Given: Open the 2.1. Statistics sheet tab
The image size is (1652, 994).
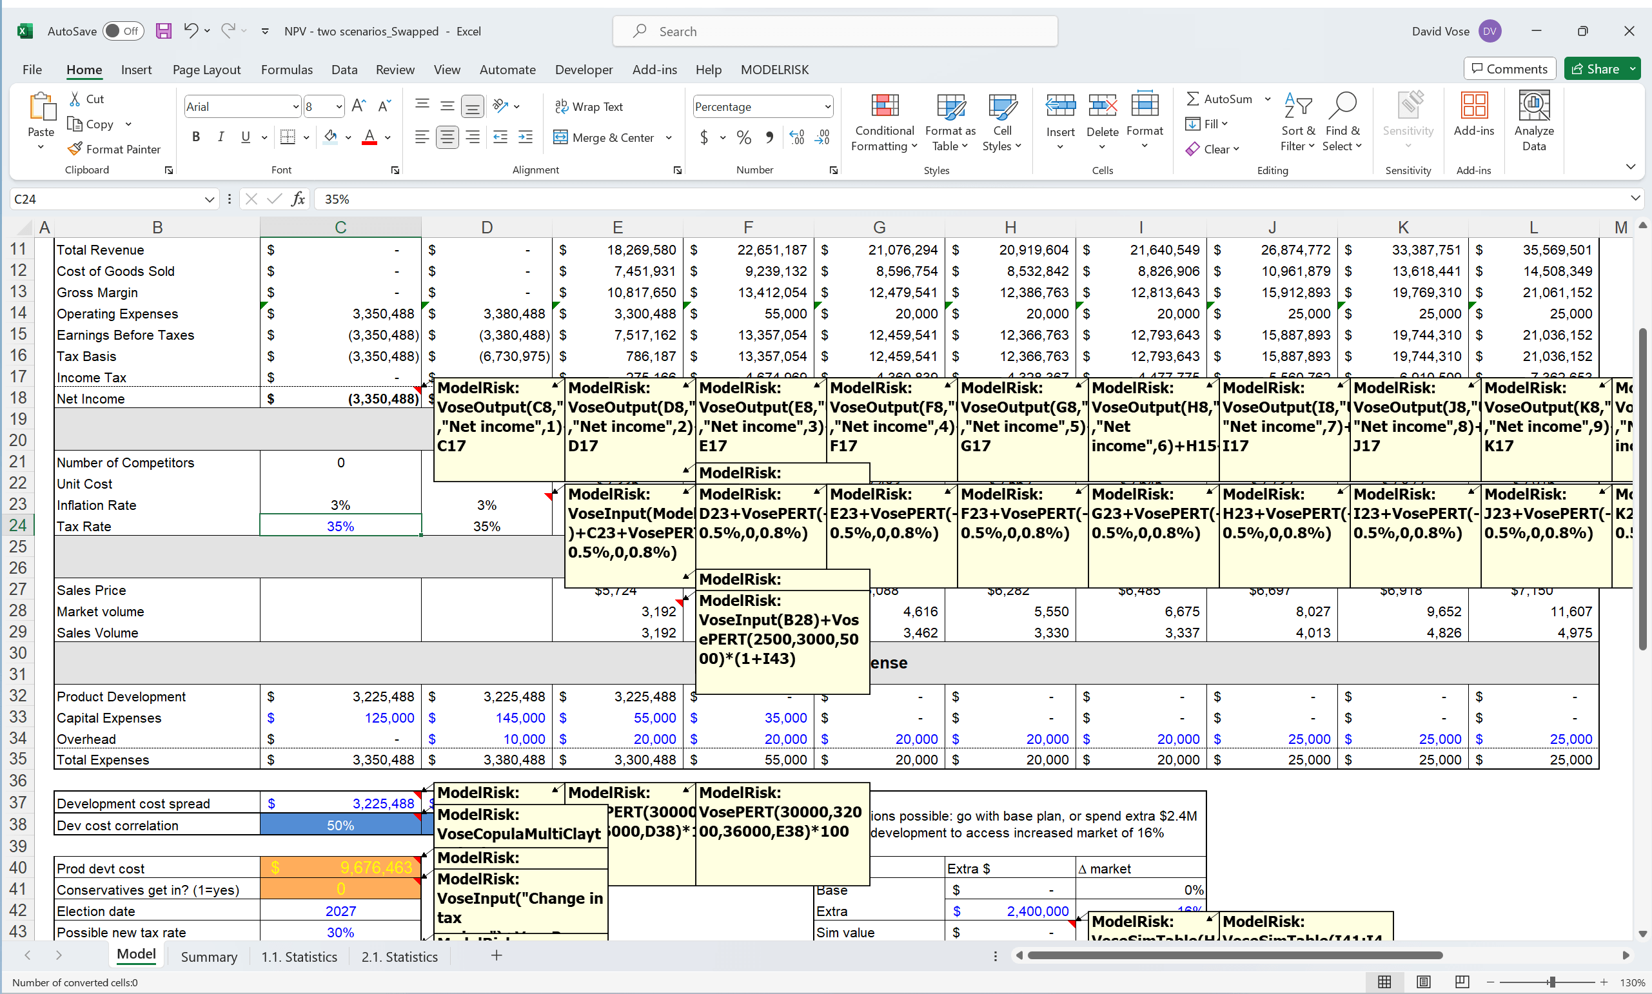Looking at the screenshot, I should click(x=399, y=956).
